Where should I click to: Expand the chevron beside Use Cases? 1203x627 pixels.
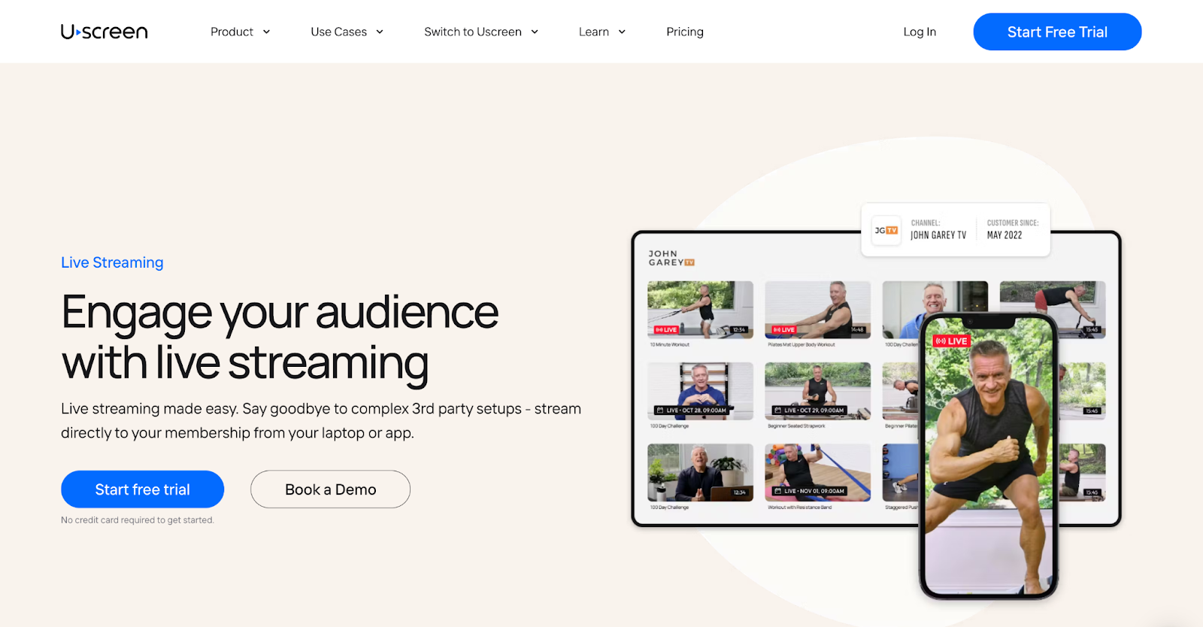380,32
